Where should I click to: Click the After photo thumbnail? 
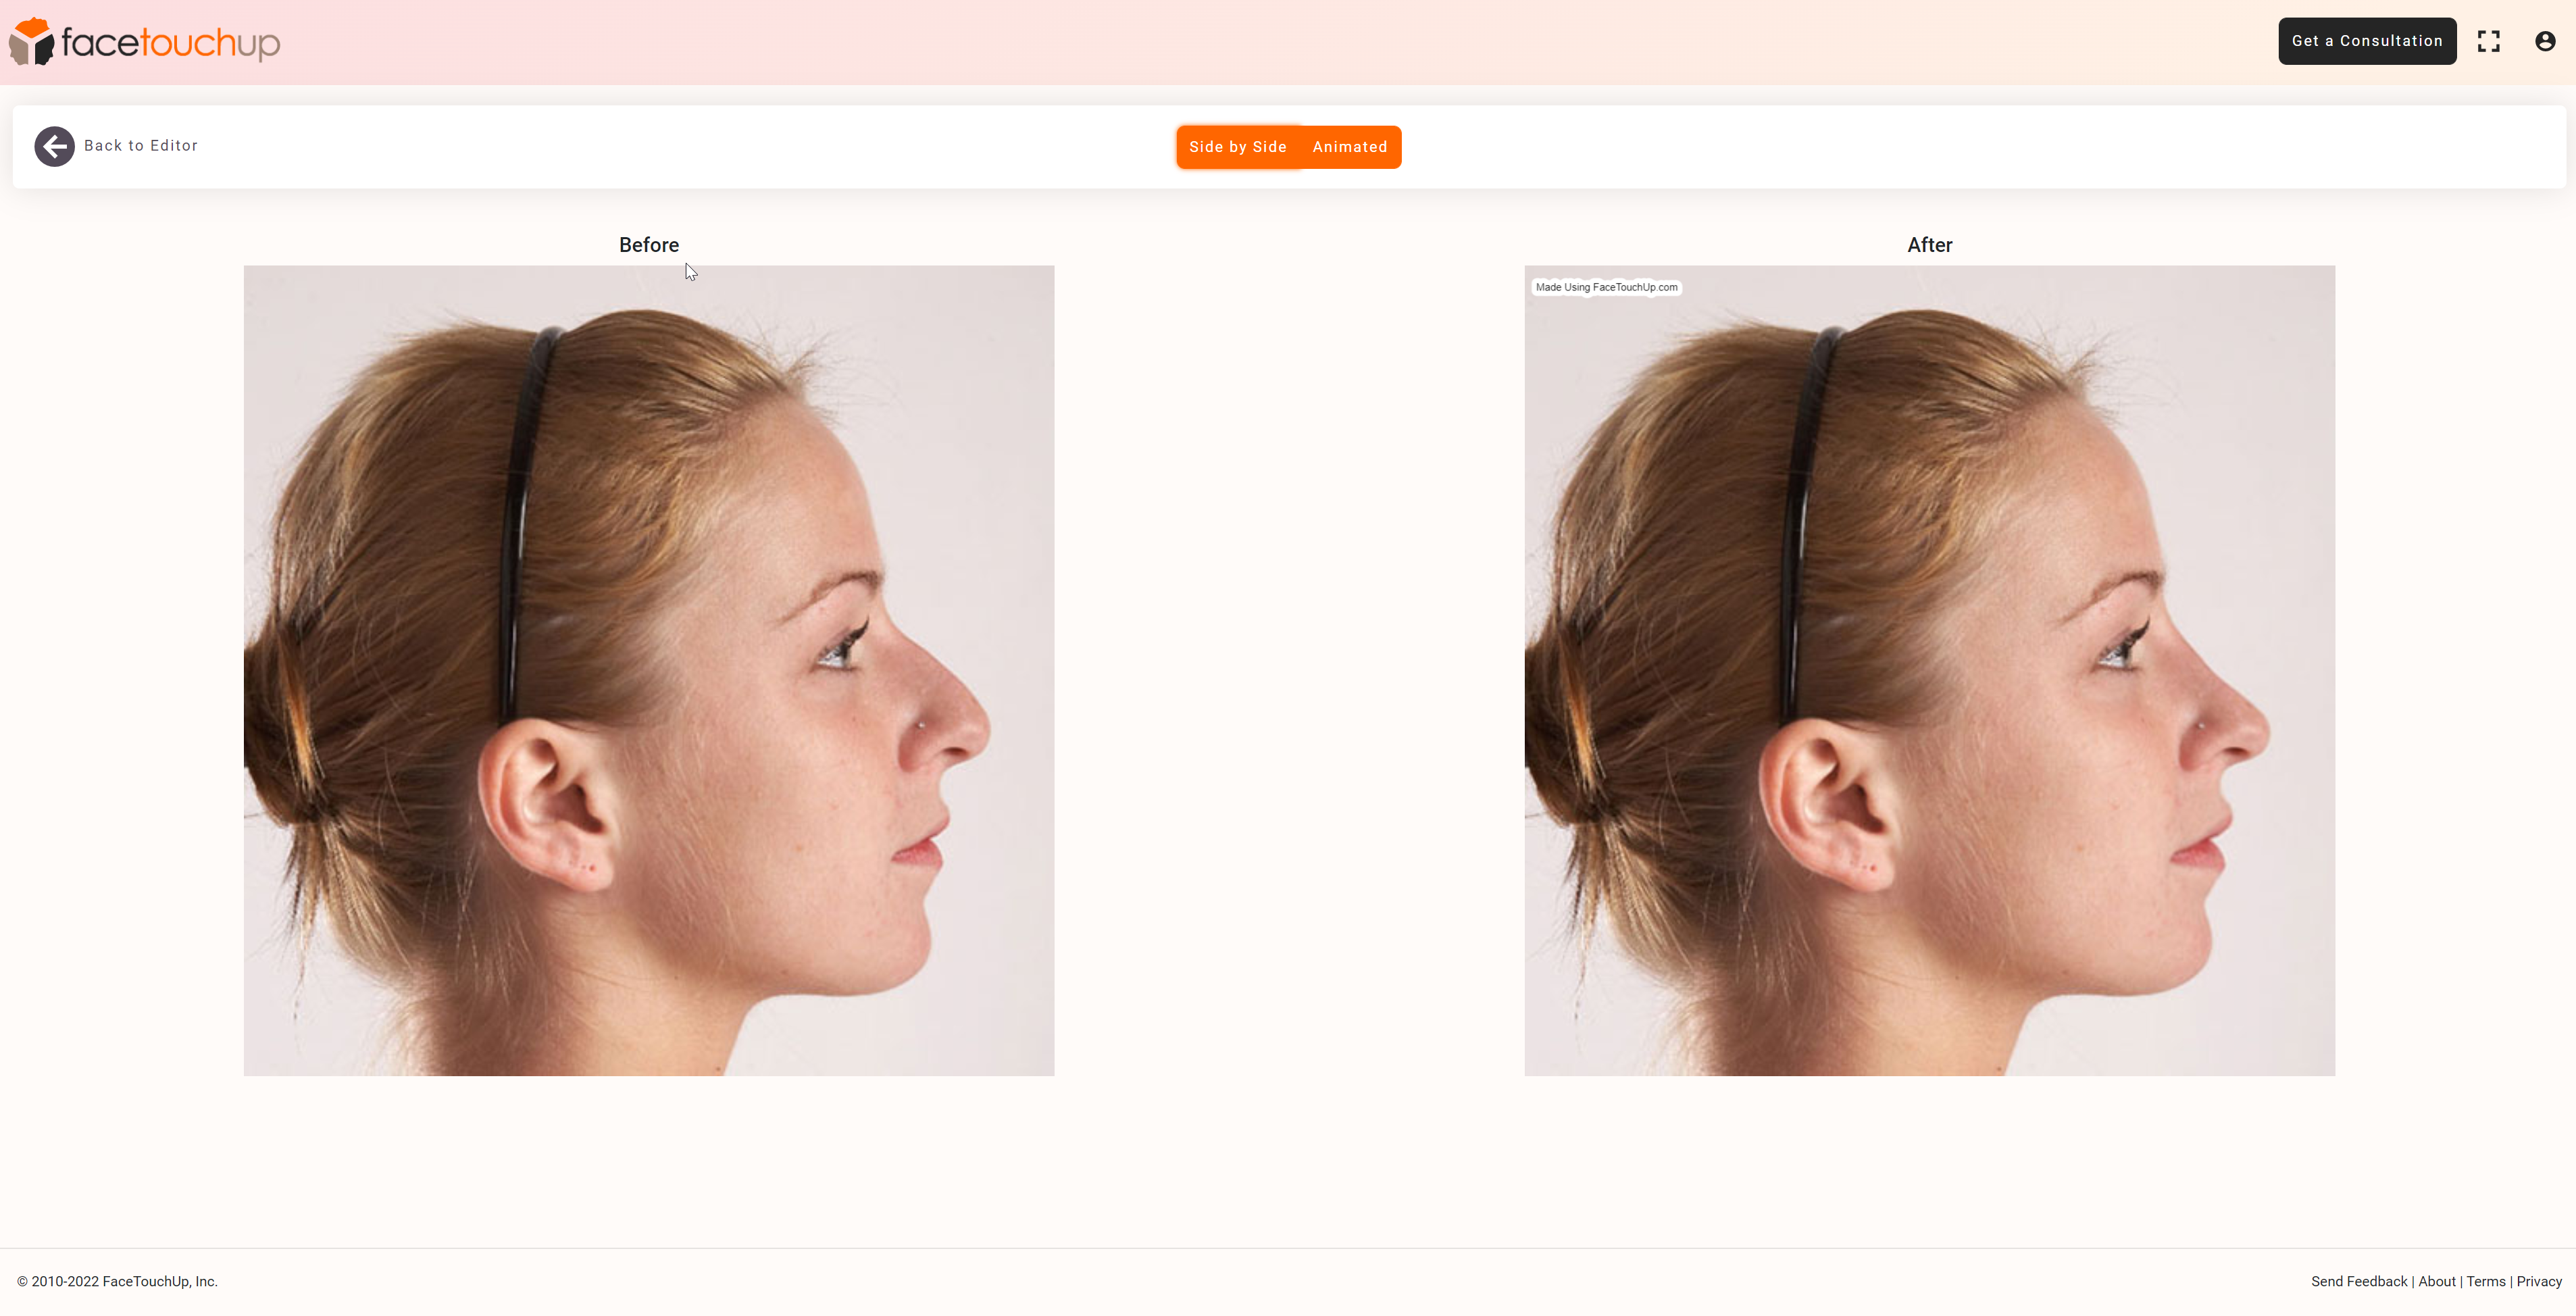pyautogui.click(x=1929, y=670)
